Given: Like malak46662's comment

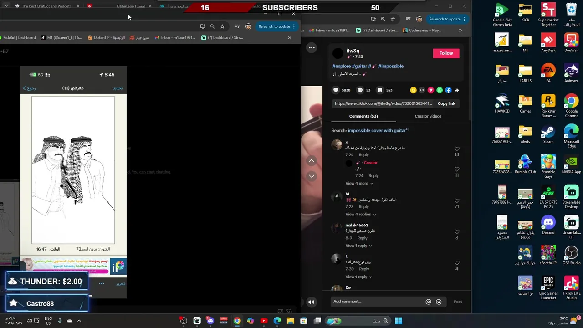Looking at the screenshot, I should click(457, 232).
